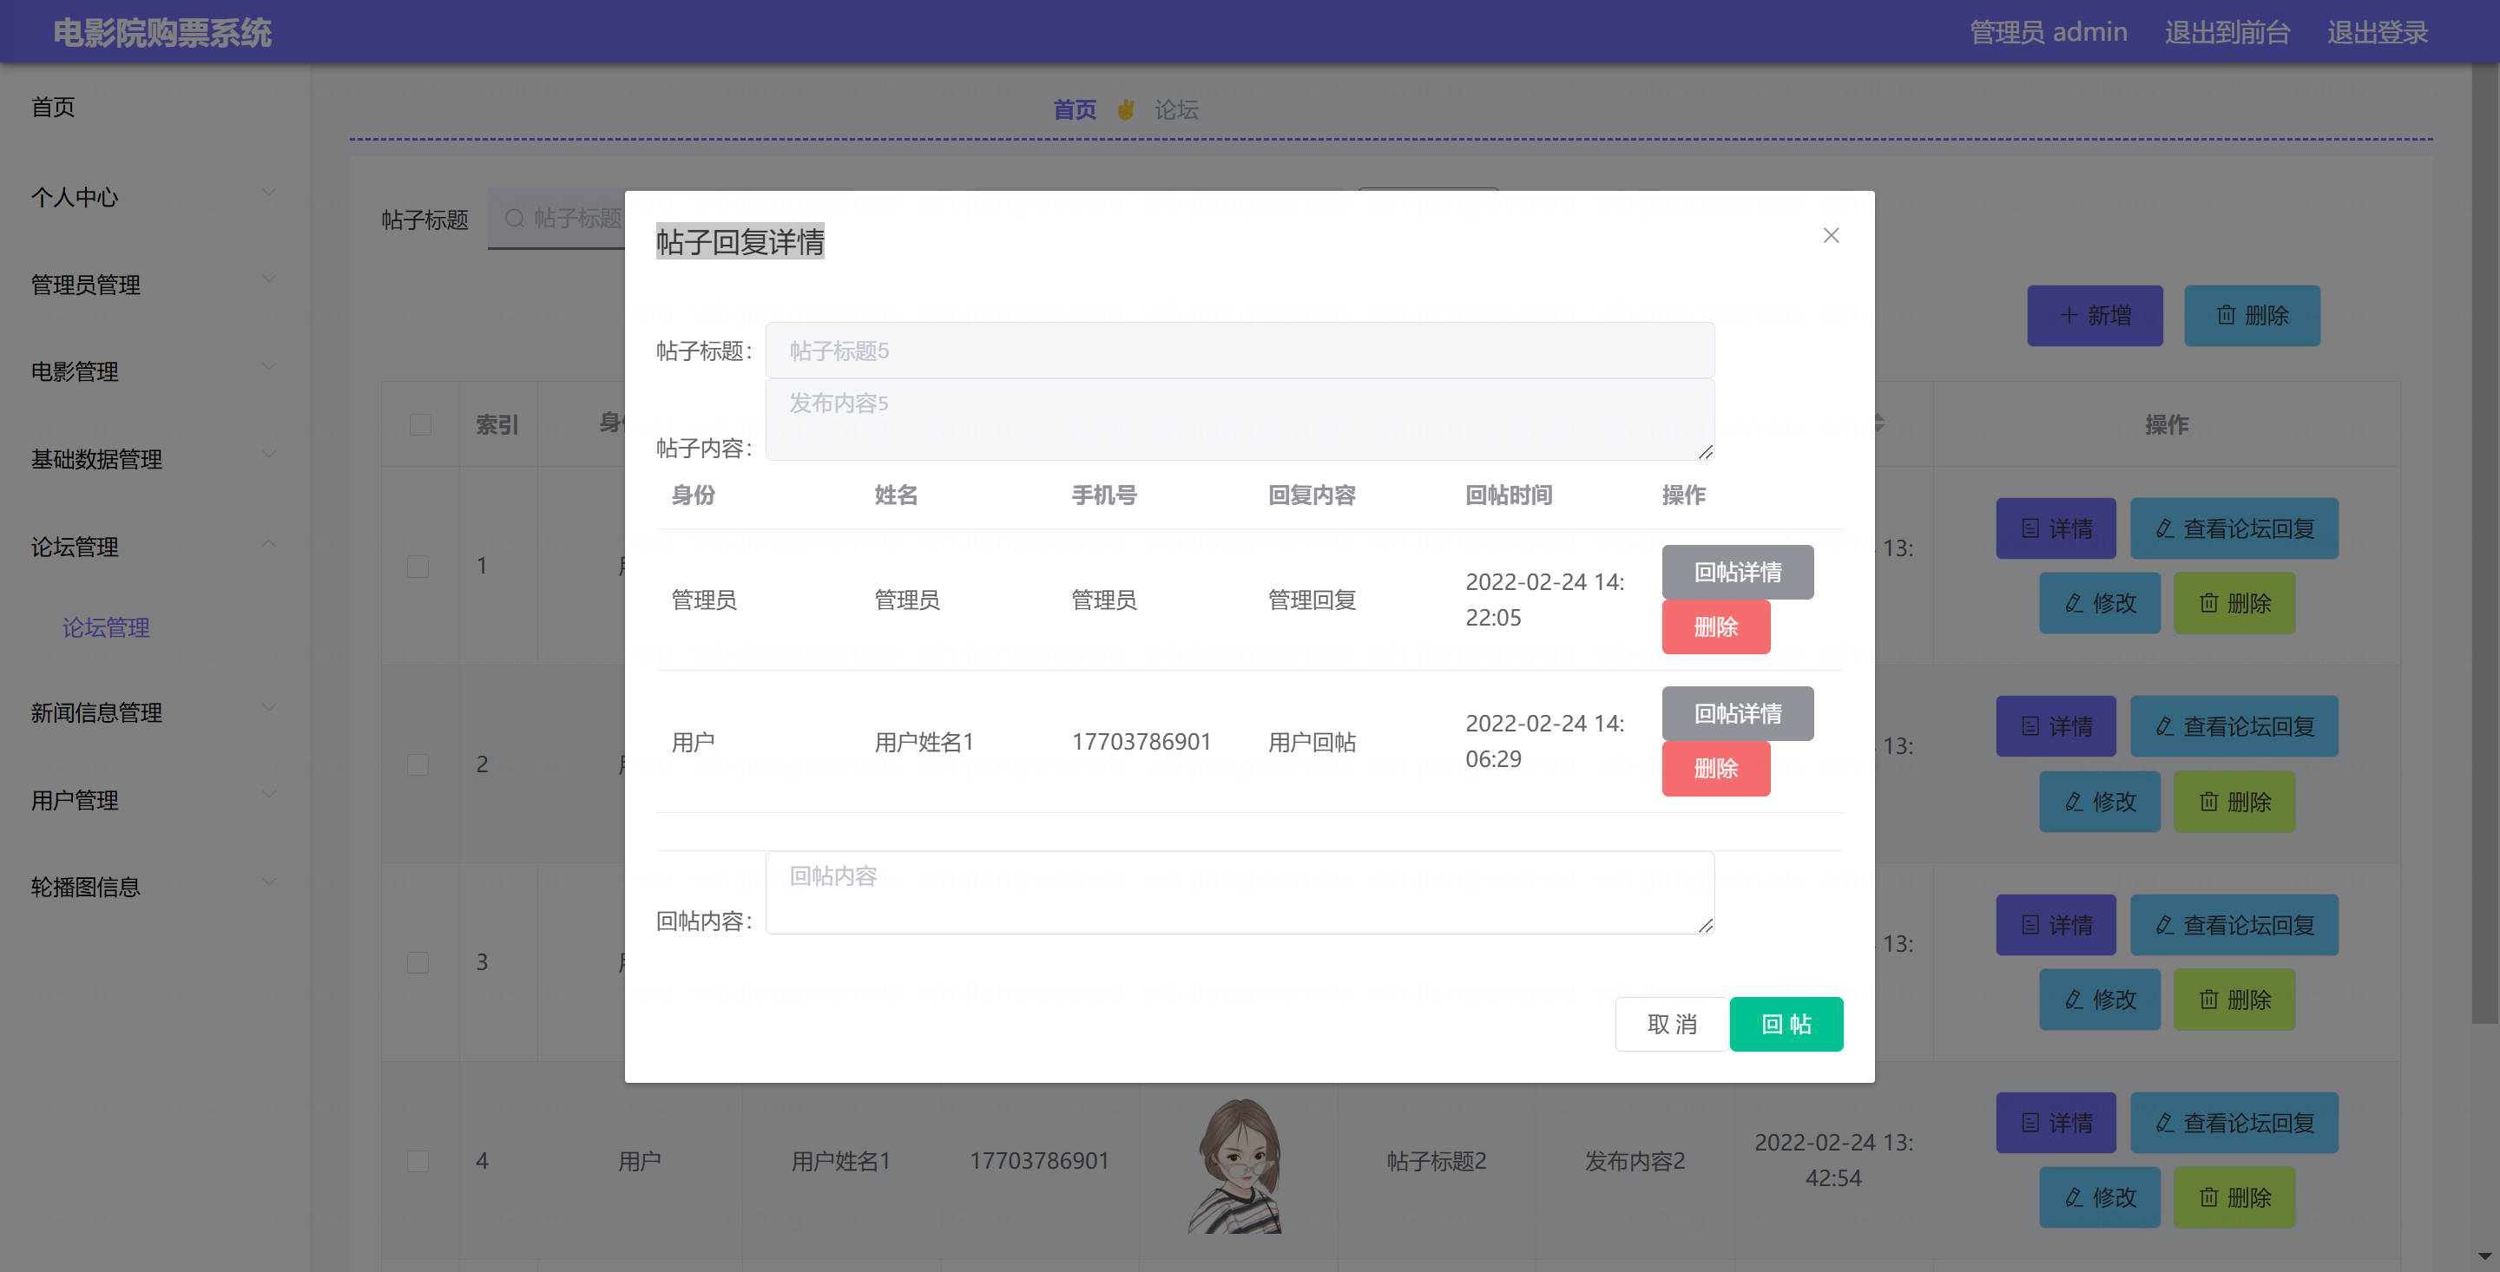Click 回帖详情 button for 管理员 reply
The width and height of the screenshot is (2500, 1272).
point(1736,573)
